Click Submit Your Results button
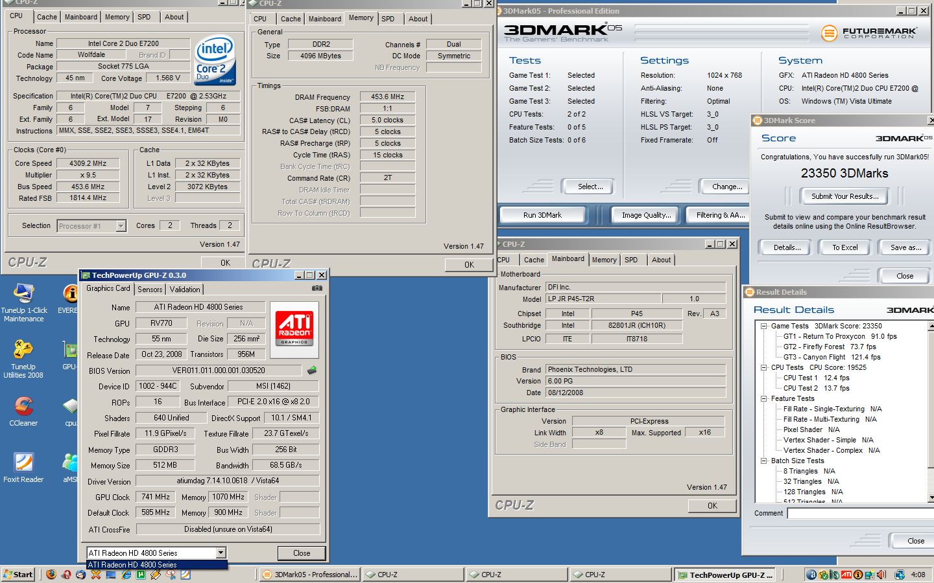The image size is (934, 583). 844,196
